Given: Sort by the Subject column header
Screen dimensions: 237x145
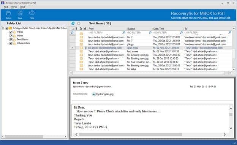Looking at the screenshot, I should coord(139,28).
